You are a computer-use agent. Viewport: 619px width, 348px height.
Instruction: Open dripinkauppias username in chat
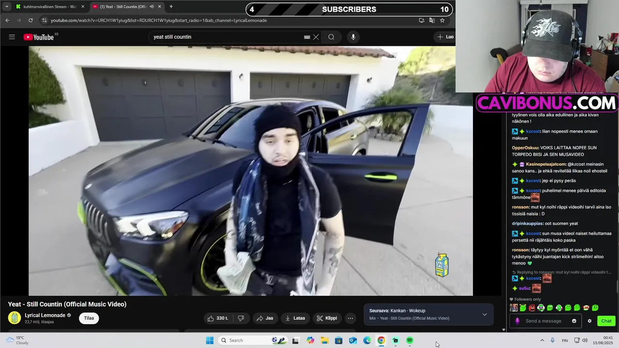tap(527, 223)
